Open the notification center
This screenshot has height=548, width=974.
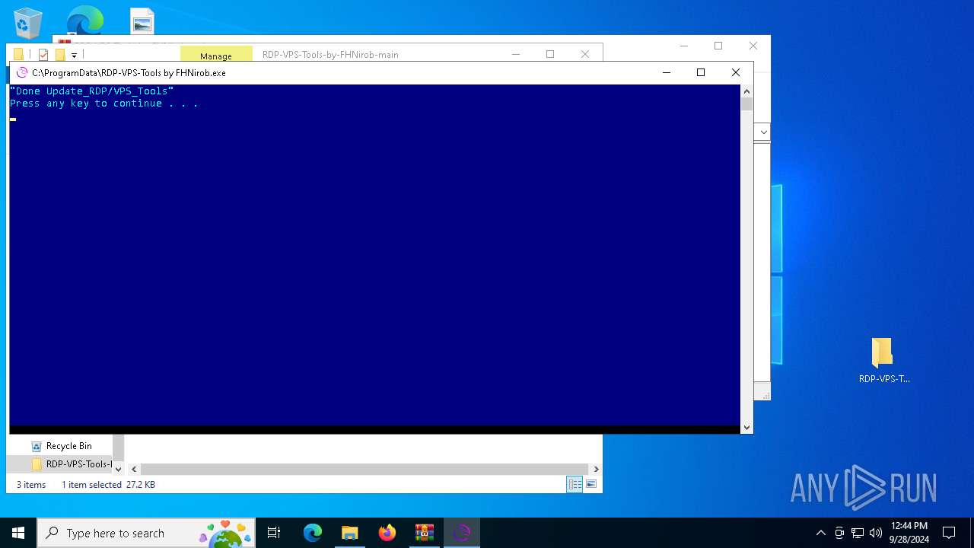pyautogui.click(x=949, y=533)
